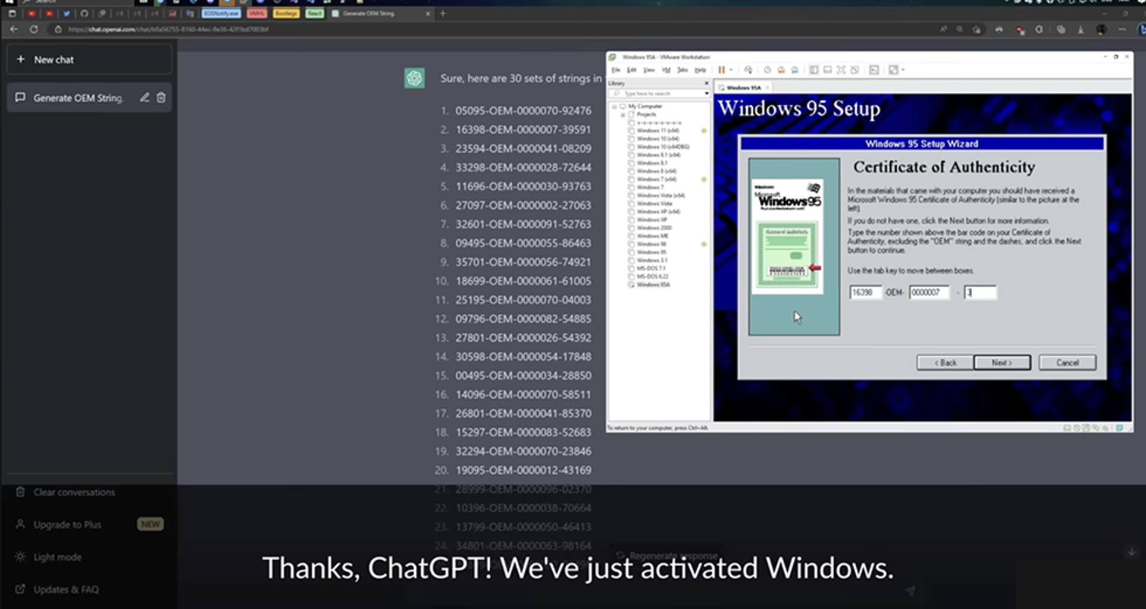Select Windows XP in VMware Library
This screenshot has width=1146, height=609.
tap(652, 219)
